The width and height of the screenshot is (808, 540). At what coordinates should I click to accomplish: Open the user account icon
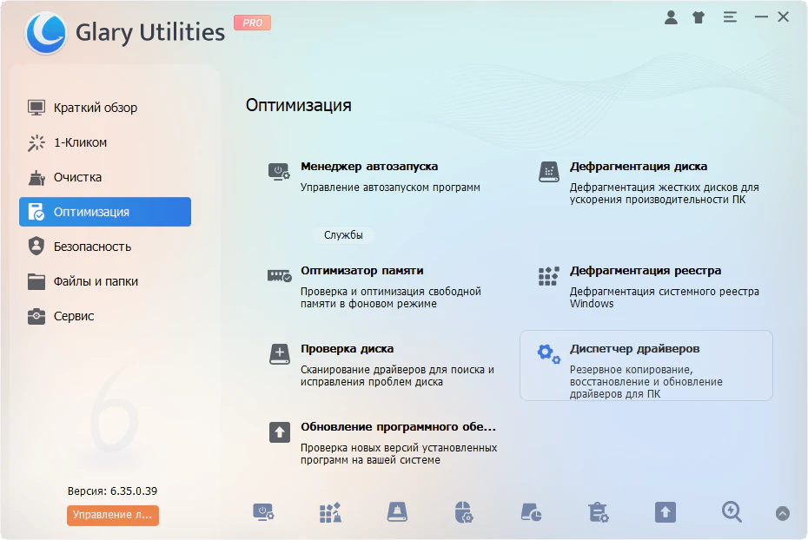(671, 17)
